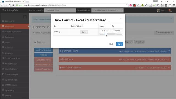This screenshot has width=176, height=99.
Task: Open the Current Location dropdown
Action: click(x=108, y=10)
